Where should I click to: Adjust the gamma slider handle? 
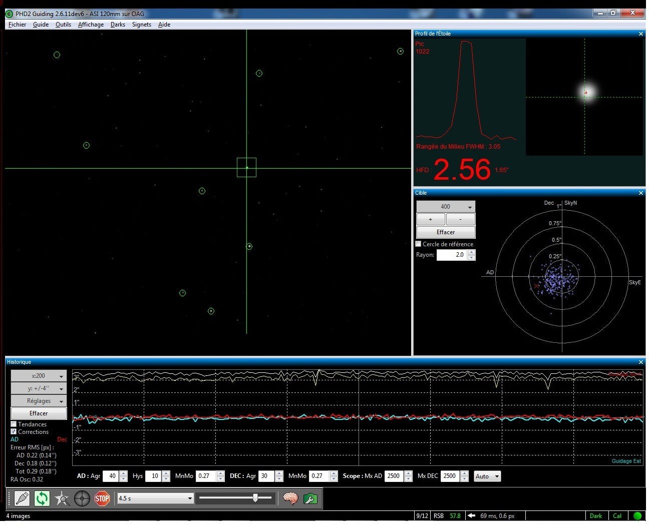coord(255,497)
